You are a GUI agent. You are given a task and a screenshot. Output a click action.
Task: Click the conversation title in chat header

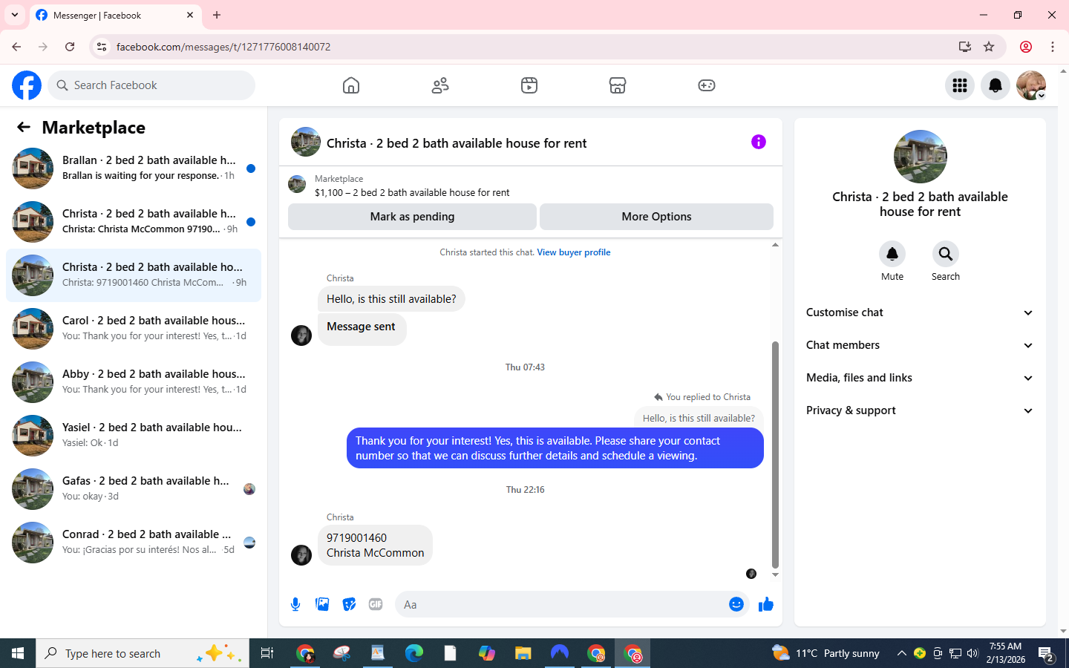click(x=457, y=143)
